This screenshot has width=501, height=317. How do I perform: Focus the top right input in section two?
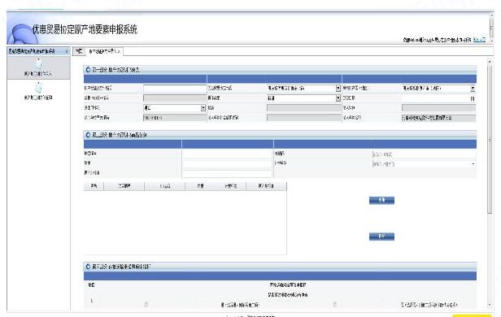tap(424, 154)
